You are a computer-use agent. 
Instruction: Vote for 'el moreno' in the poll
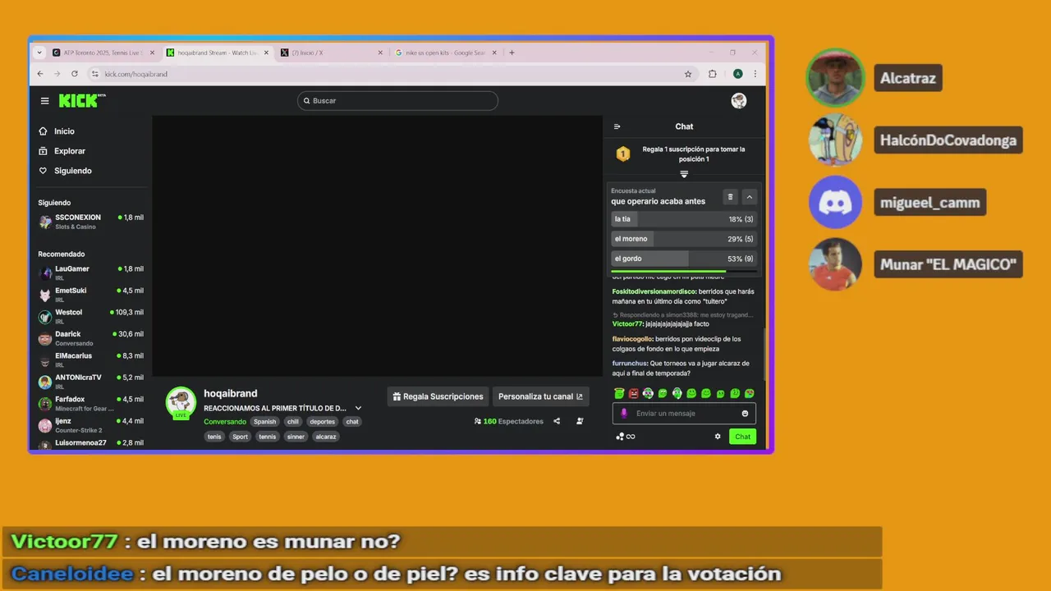[683, 239]
